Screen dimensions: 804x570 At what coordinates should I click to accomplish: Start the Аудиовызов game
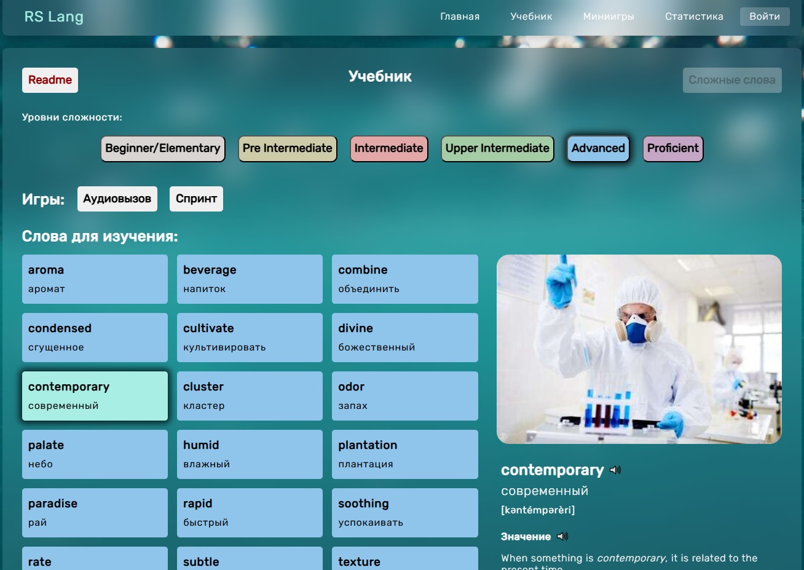click(x=117, y=198)
